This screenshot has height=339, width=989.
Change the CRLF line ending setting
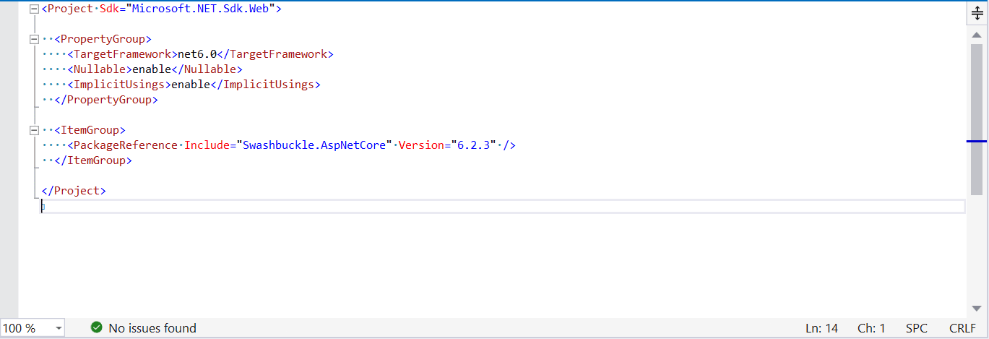point(963,328)
